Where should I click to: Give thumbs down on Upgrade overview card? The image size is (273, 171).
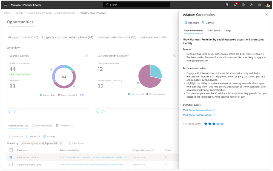click(x=15, y=112)
